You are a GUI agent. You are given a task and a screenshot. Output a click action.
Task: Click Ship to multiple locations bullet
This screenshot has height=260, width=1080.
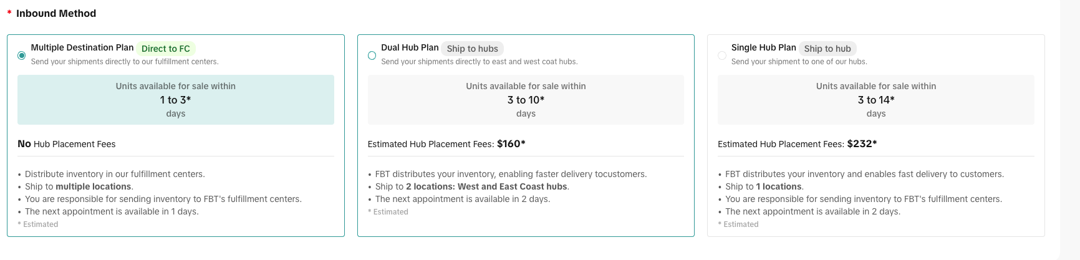pyautogui.click(x=79, y=186)
